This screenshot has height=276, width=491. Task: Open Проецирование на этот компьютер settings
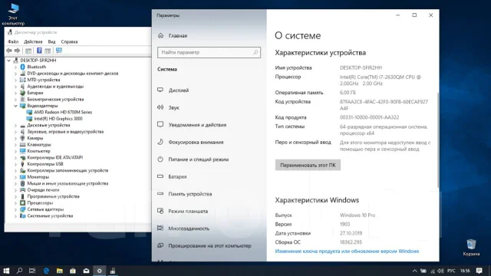point(209,245)
